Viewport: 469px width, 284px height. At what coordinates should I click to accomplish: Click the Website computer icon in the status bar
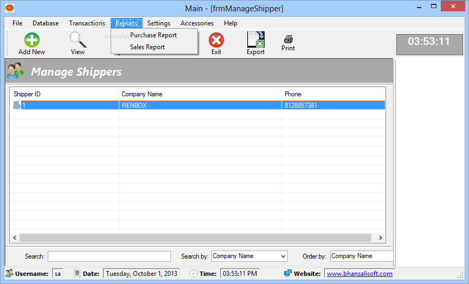click(288, 273)
